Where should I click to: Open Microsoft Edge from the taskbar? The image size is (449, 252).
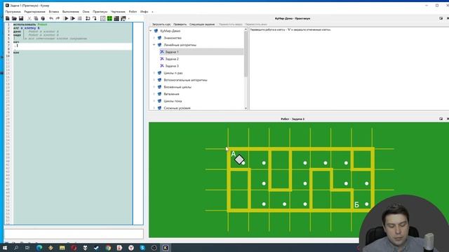tap(39, 248)
